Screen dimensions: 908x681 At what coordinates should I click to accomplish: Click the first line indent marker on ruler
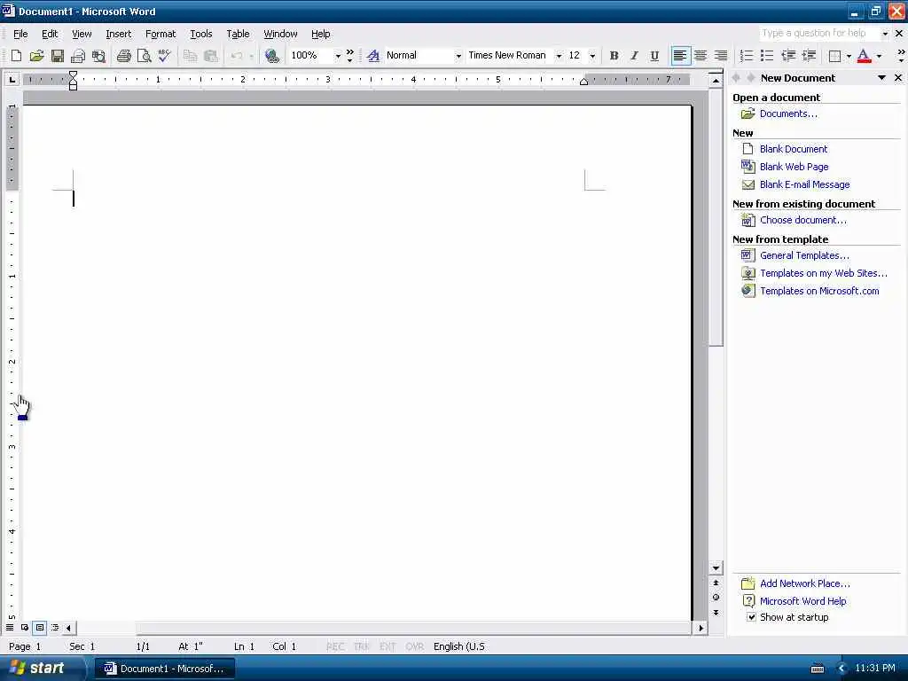click(x=73, y=74)
